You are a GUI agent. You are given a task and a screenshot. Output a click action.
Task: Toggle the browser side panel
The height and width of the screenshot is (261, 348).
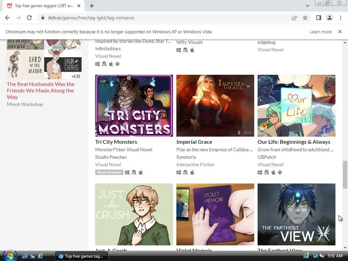319,18
